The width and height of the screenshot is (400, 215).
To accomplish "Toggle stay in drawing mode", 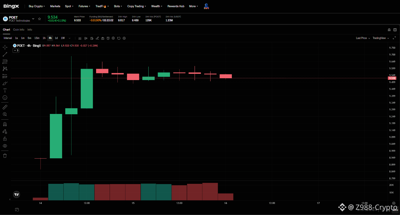I will [5, 131].
